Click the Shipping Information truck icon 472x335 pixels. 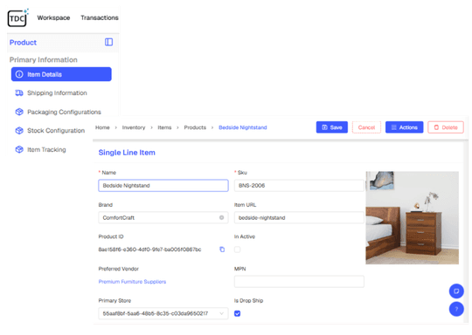pos(19,93)
